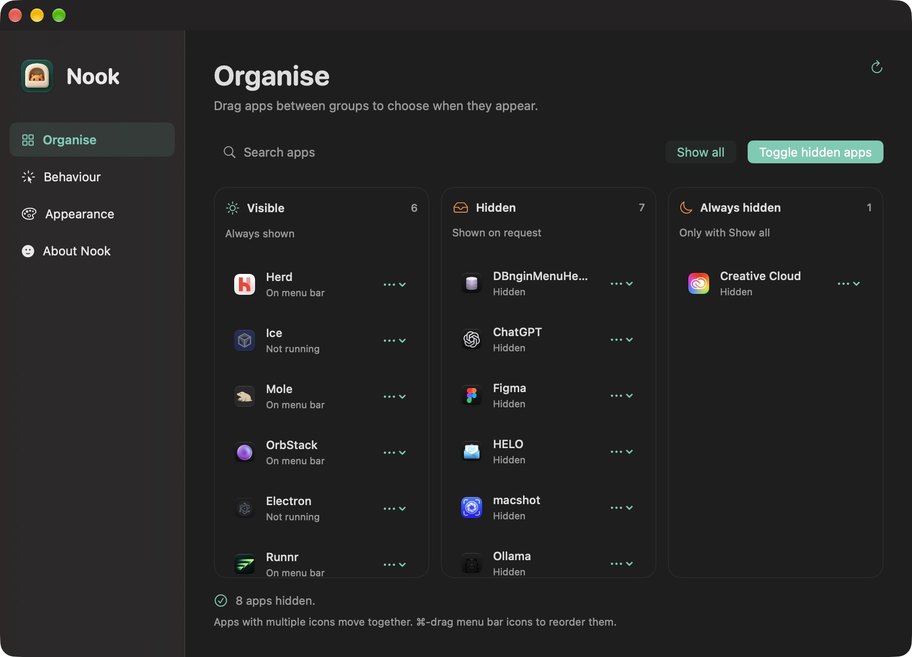This screenshot has width=912, height=657.
Task: Open the options menu for Ice
Action: coord(395,340)
